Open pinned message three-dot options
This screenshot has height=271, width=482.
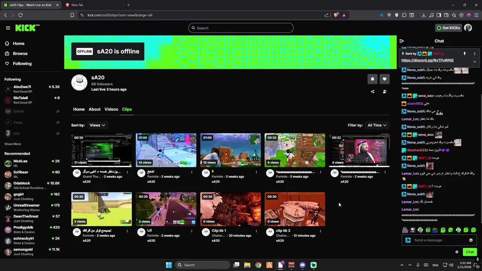tap(474, 54)
